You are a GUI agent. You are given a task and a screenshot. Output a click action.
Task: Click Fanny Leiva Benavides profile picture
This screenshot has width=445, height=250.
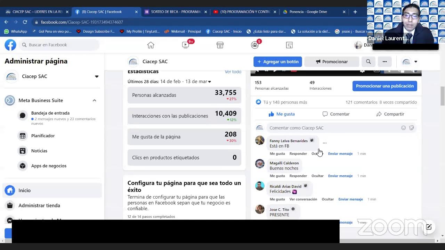(260, 140)
